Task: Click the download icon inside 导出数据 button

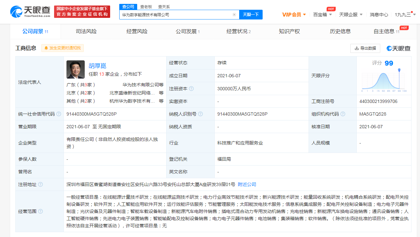Action: (357, 48)
